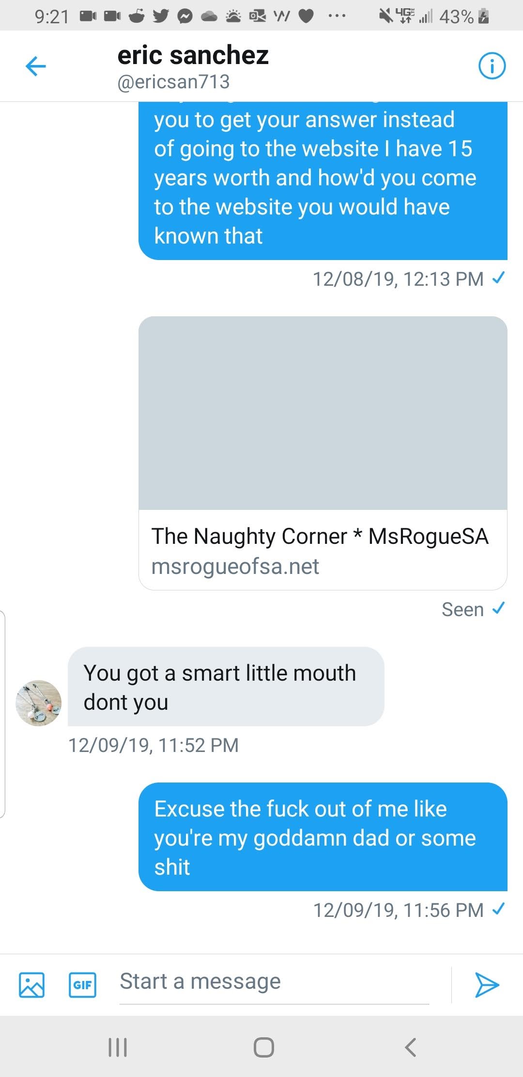Viewport: 523px width, 1077px height.
Task: Select the smart little mouth message
Action: tap(226, 686)
